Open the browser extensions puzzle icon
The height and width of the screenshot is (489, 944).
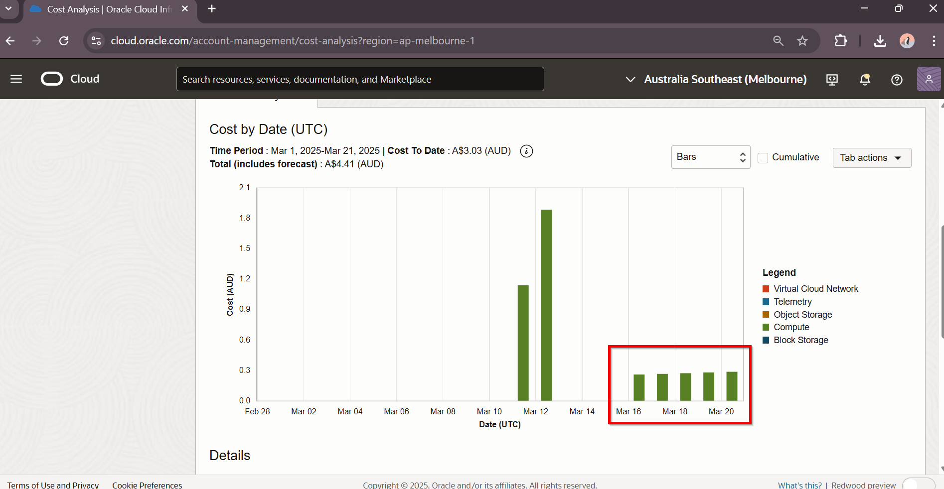point(840,41)
